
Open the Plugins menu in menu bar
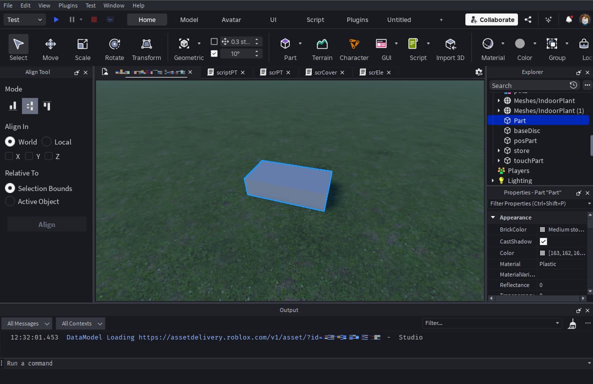(68, 5)
